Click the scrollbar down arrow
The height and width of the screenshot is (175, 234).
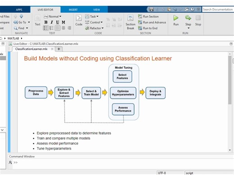pyautogui.click(x=229, y=150)
